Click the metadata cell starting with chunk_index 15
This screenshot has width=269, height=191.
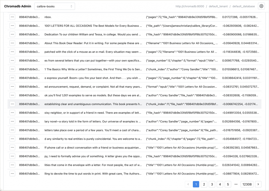pyautogui.click(x=182, y=139)
